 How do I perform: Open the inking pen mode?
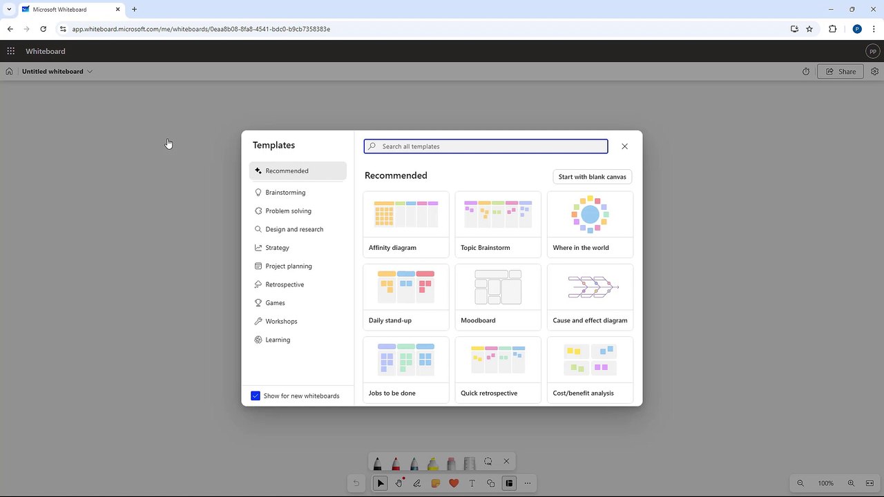point(417,483)
